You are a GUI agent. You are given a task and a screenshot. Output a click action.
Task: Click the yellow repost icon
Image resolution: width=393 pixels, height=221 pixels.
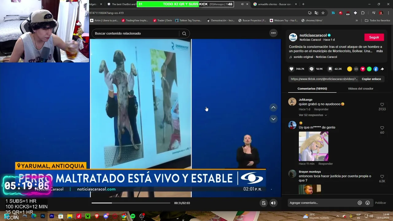pos(349,69)
